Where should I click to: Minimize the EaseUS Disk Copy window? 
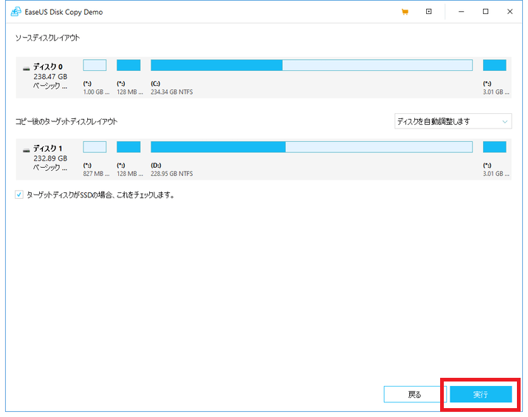(x=462, y=12)
